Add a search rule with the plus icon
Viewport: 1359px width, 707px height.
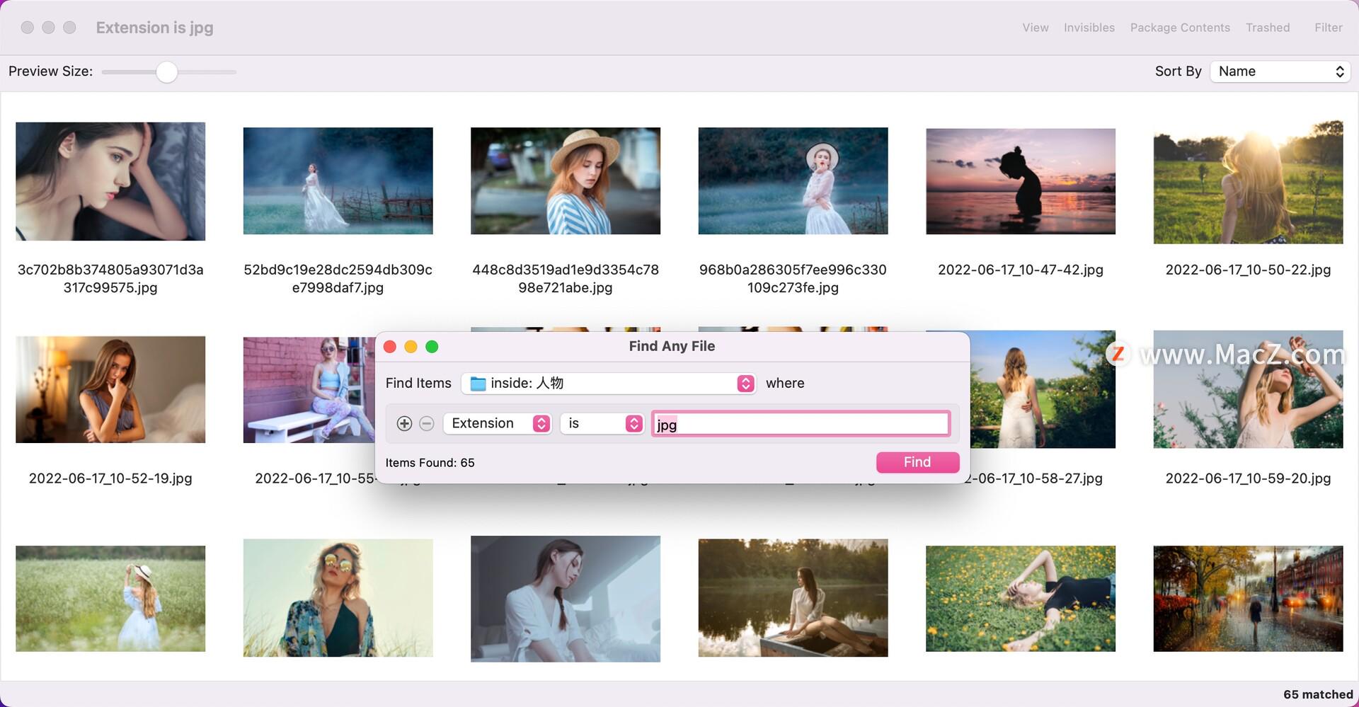404,423
